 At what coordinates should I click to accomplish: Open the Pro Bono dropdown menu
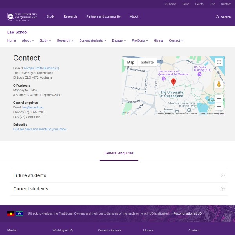click(x=140, y=40)
